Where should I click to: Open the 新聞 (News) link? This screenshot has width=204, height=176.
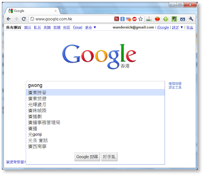(57, 27)
